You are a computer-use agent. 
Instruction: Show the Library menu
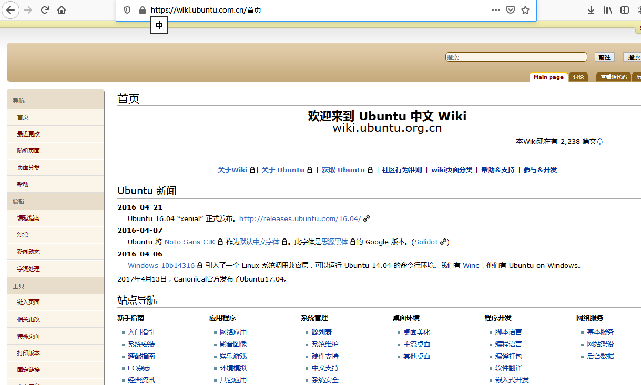(608, 10)
